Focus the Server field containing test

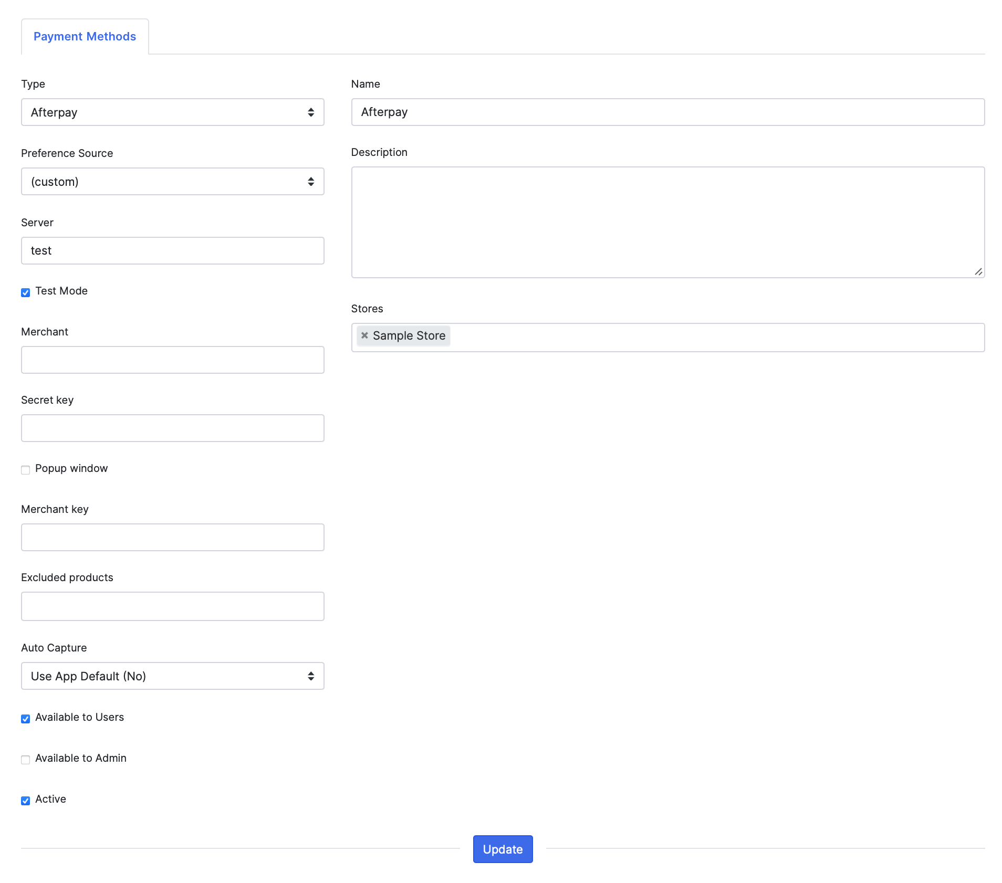tap(172, 251)
